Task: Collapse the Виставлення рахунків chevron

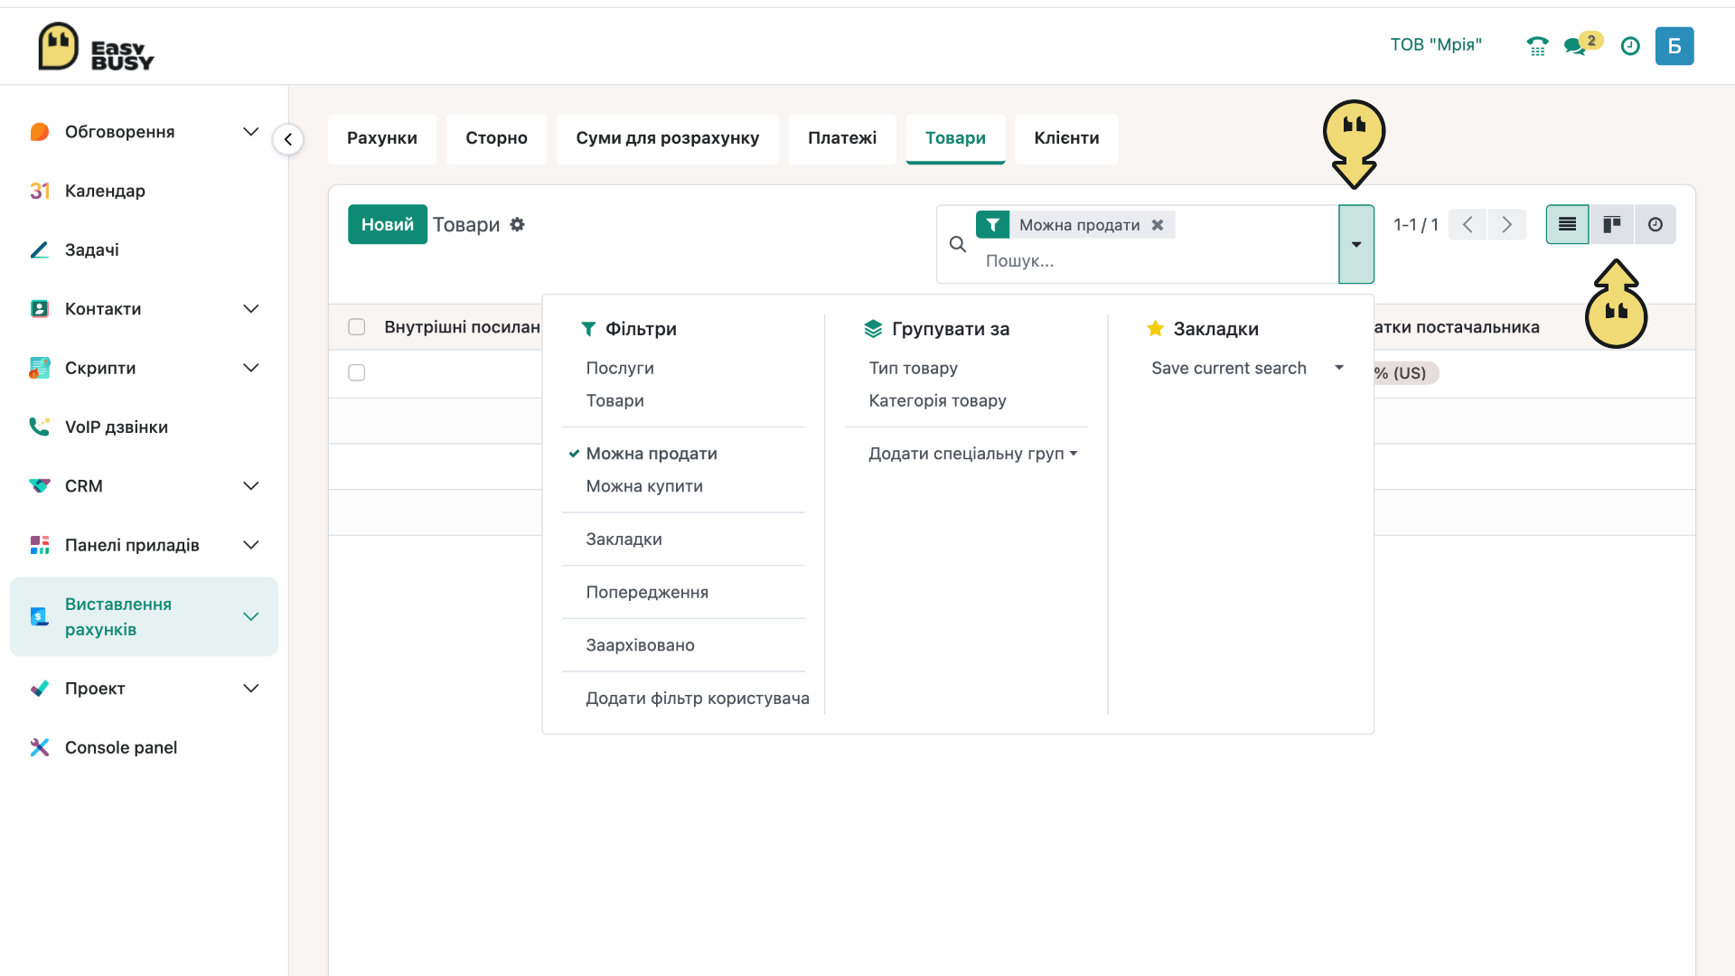Action: click(251, 616)
